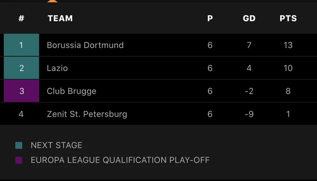
Task: Open the Lazio team entry
Action: point(57,68)
